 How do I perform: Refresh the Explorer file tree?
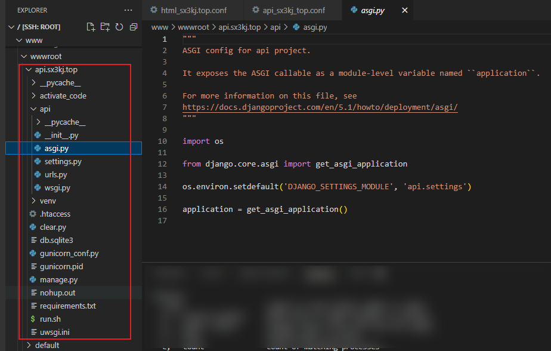119,27
